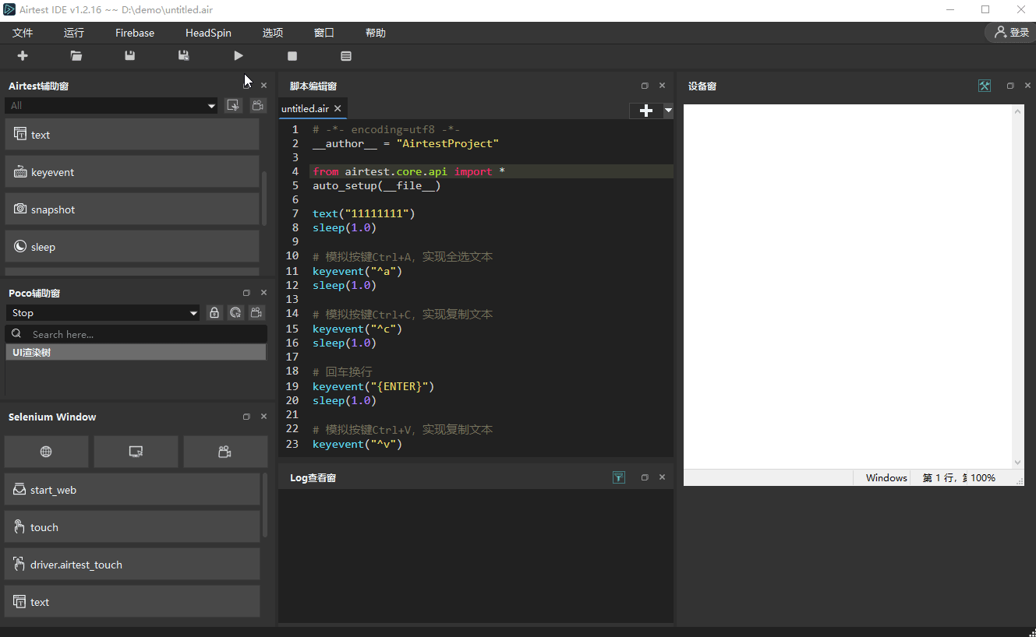Add a new script tab with plus button
The image size is (1036, 637).
click(646, 111)
